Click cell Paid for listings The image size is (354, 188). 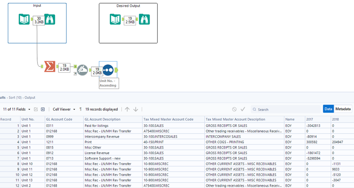[x=113, y=126]
